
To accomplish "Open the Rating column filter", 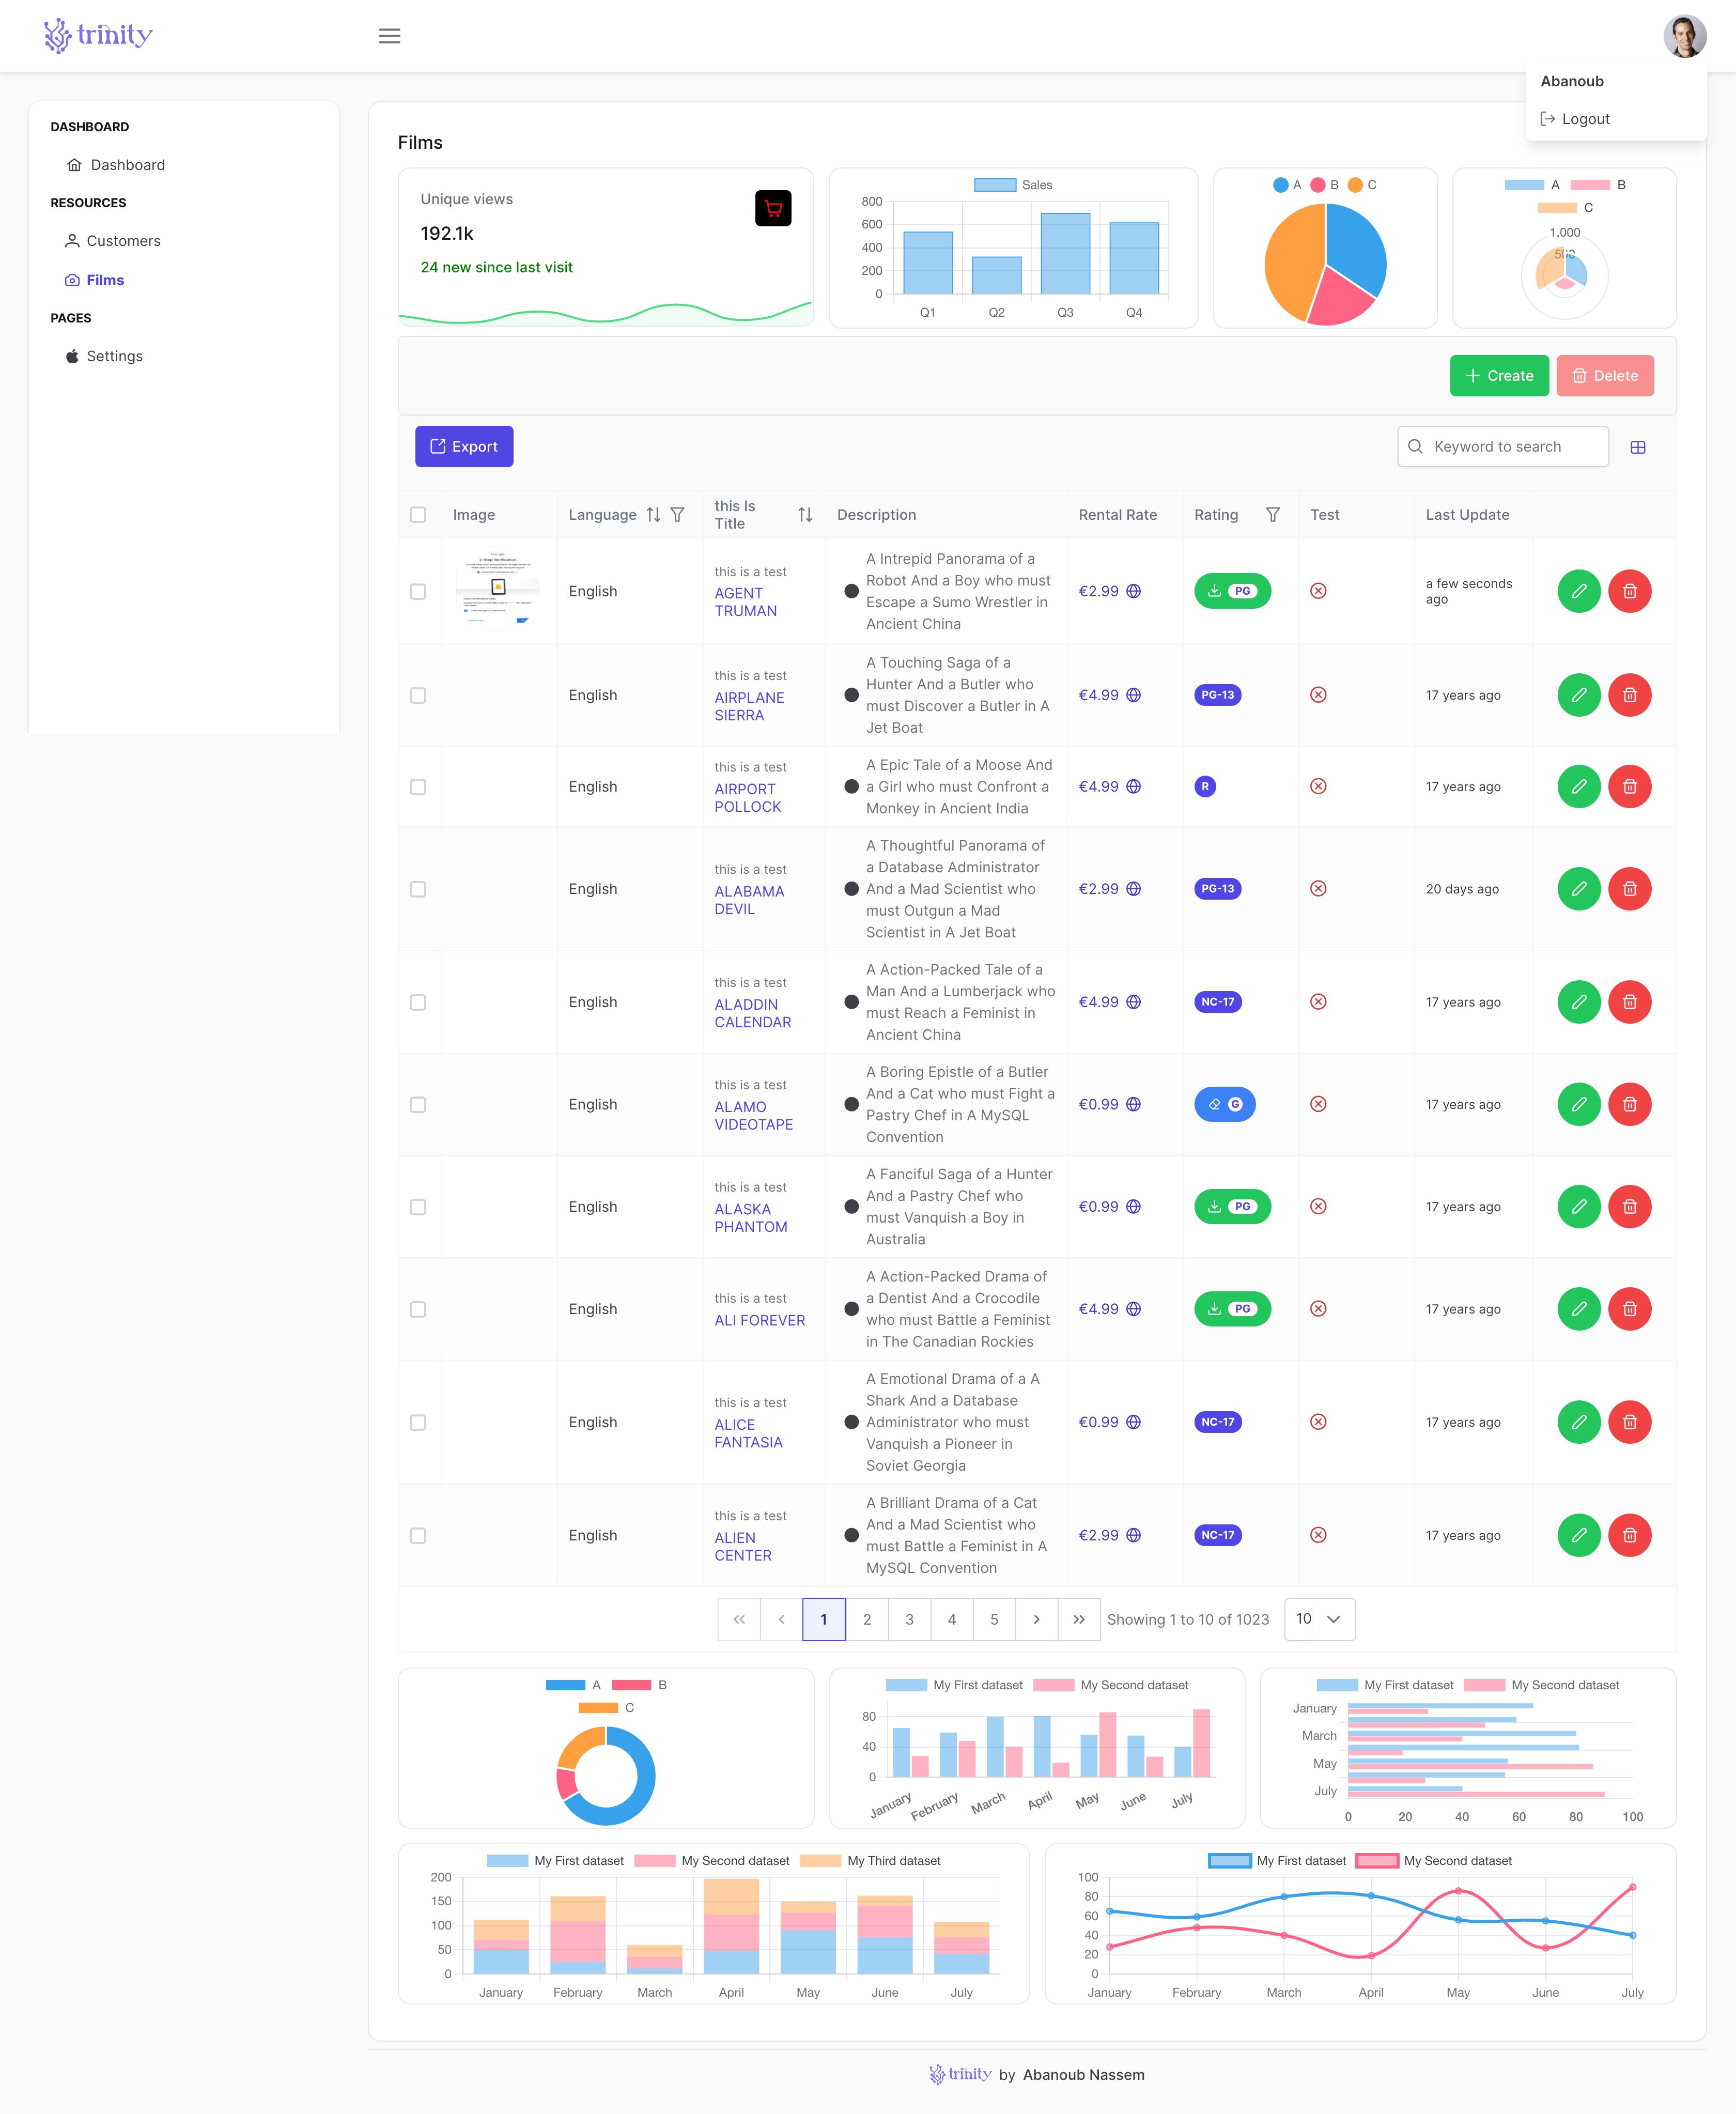I will (x=1273, y=515).
